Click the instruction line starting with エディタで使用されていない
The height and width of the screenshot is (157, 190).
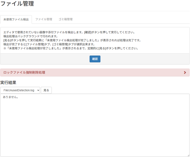click(x=69, y=32)
